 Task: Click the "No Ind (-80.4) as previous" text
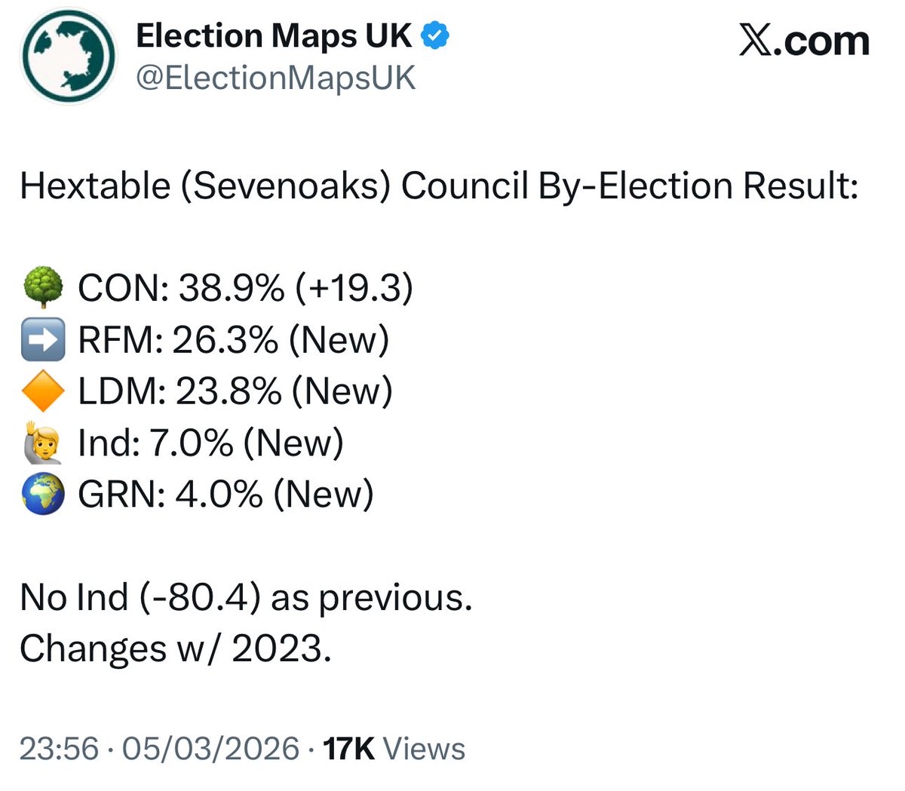pyautogui.click(x=246, y=598)
